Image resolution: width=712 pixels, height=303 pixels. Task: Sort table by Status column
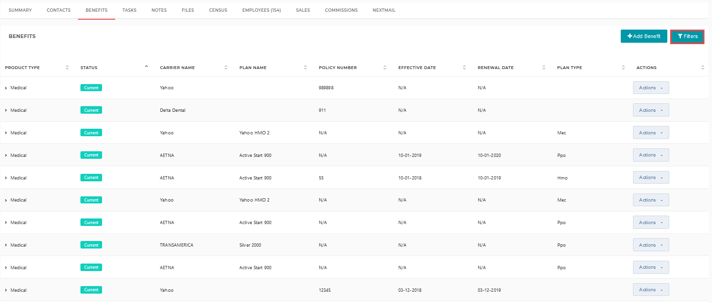(146, 67)
